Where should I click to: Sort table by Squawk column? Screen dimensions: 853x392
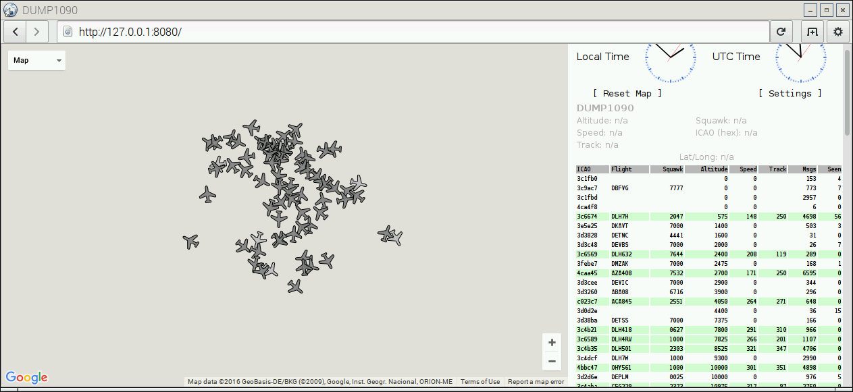[x=667, y=169]
